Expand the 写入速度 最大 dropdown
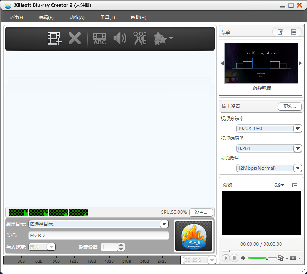Image resolution: width=307 pixels, height=274 pixels. click(x=51, y=247)
